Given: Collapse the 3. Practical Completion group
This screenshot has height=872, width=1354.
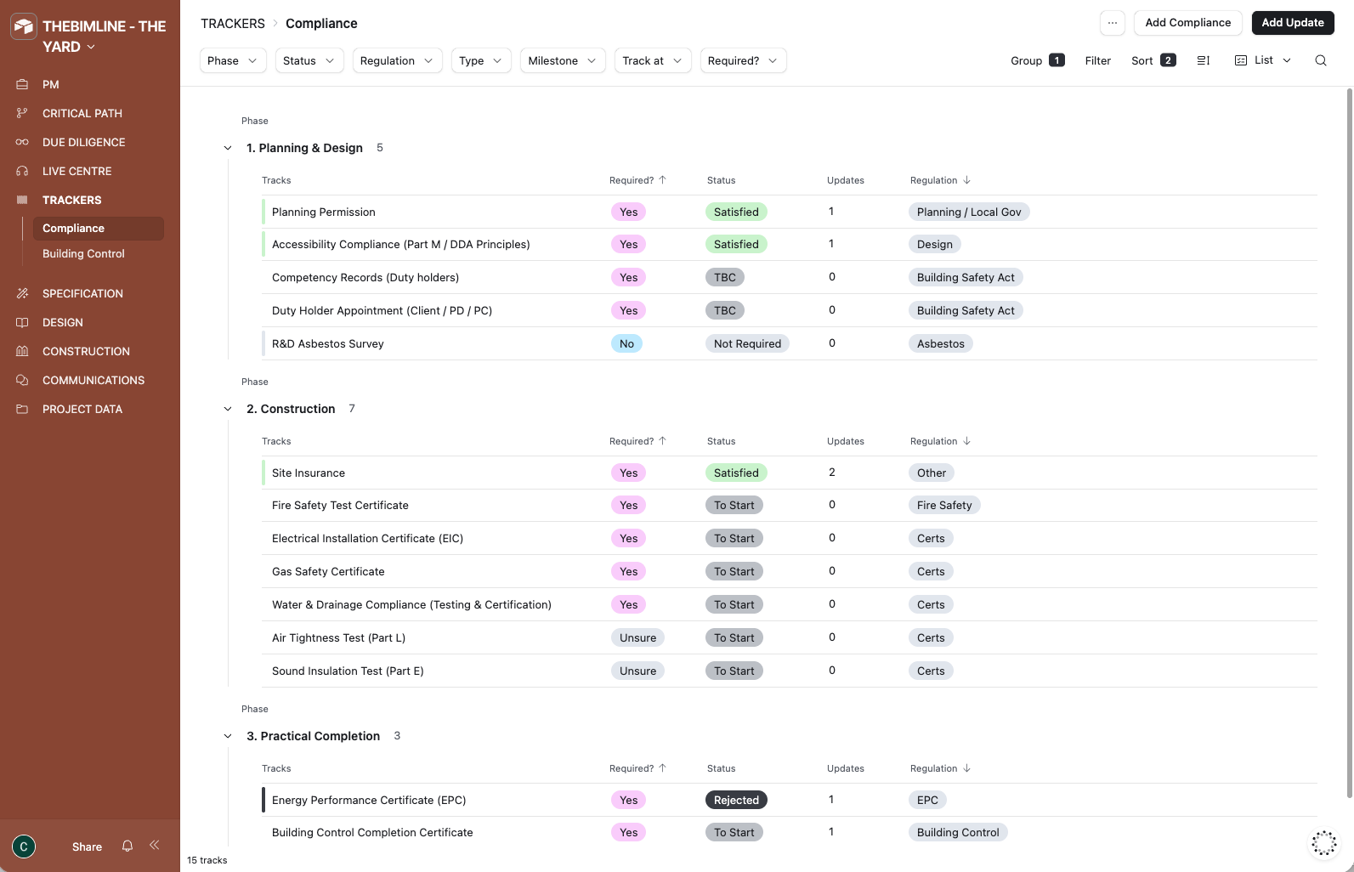Looking at the screenshot, I should (x=228, y=736).
